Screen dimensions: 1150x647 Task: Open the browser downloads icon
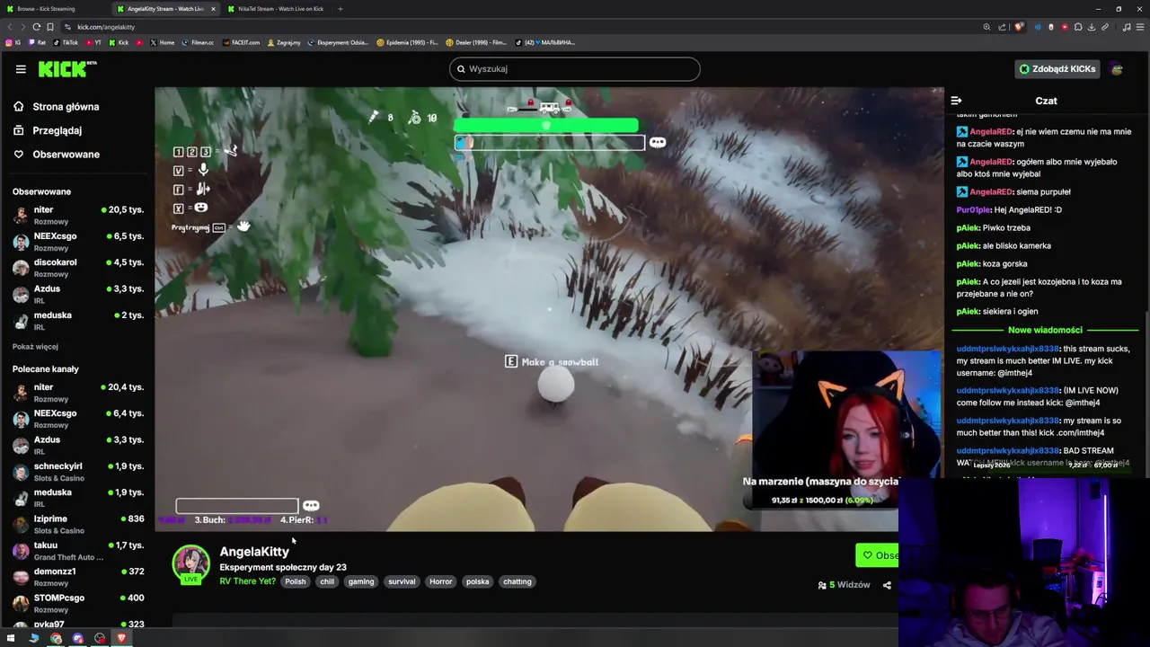click(x=1092, y=27)
